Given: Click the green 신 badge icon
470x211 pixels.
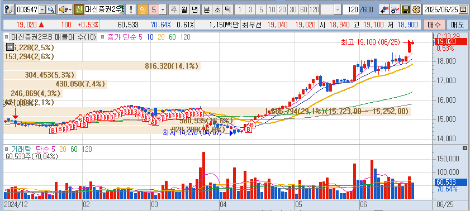Looking at the screenshot, I should 79,9.
